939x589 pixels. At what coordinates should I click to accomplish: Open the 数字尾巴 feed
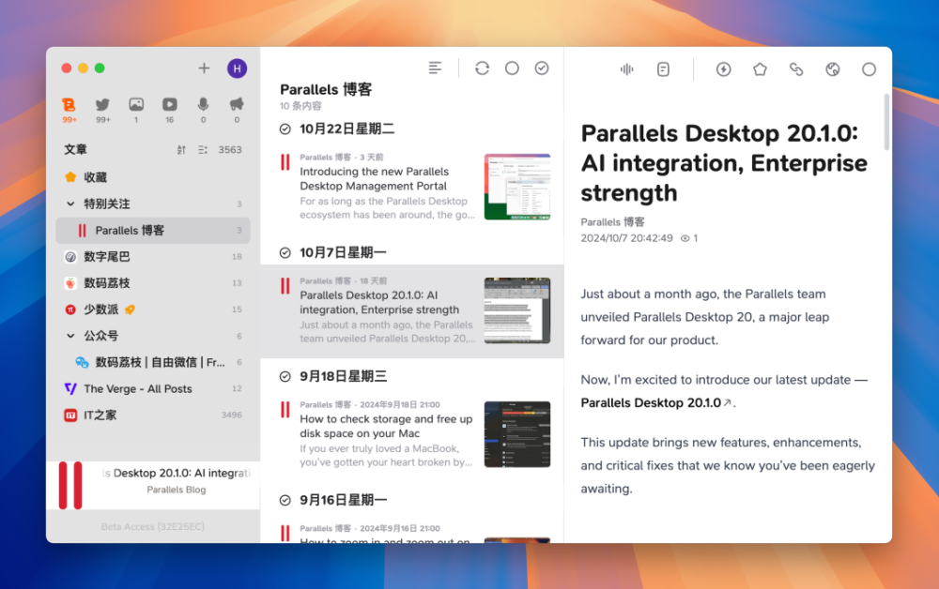coord(153,257)
